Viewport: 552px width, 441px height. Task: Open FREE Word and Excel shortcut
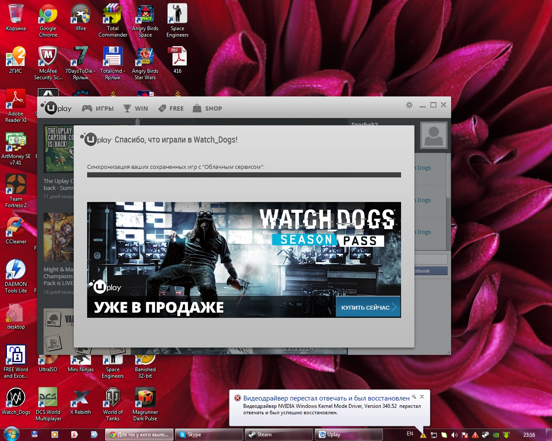[x=16, y=361]
